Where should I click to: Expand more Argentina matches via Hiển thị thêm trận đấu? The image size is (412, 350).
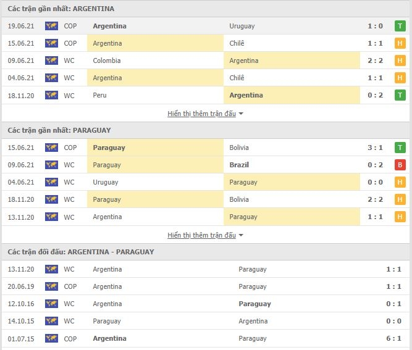coord(201,114)
